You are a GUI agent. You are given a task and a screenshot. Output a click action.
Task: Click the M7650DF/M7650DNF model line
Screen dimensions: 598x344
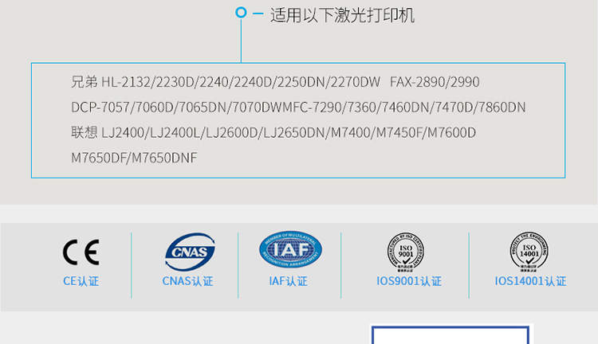click(x=134, y=158)
